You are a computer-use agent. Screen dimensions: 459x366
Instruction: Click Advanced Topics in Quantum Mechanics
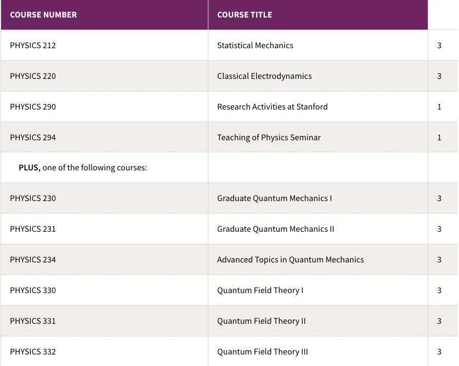(290, 260)
